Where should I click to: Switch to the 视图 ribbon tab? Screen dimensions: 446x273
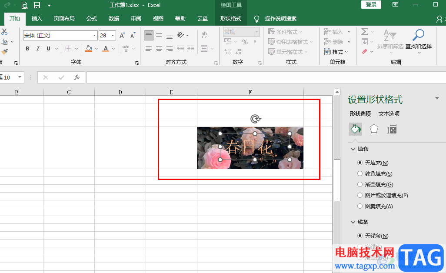tap(158, 19)
